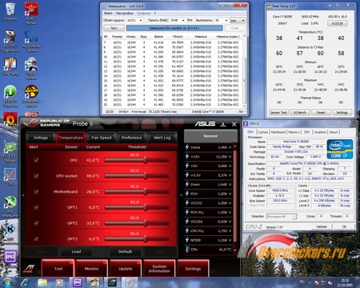Click the Windows Start orb
Screen dimensions: 360x288
(7, 282)
